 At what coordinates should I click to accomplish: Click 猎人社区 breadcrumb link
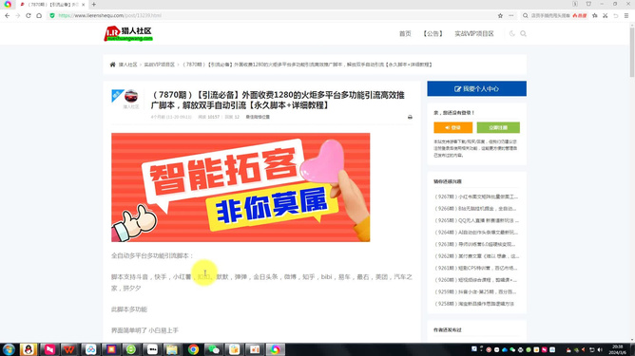tap(127, 65)
